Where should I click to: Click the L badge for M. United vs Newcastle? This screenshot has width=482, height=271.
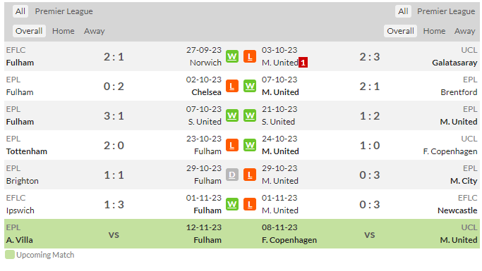coord(250,204)
